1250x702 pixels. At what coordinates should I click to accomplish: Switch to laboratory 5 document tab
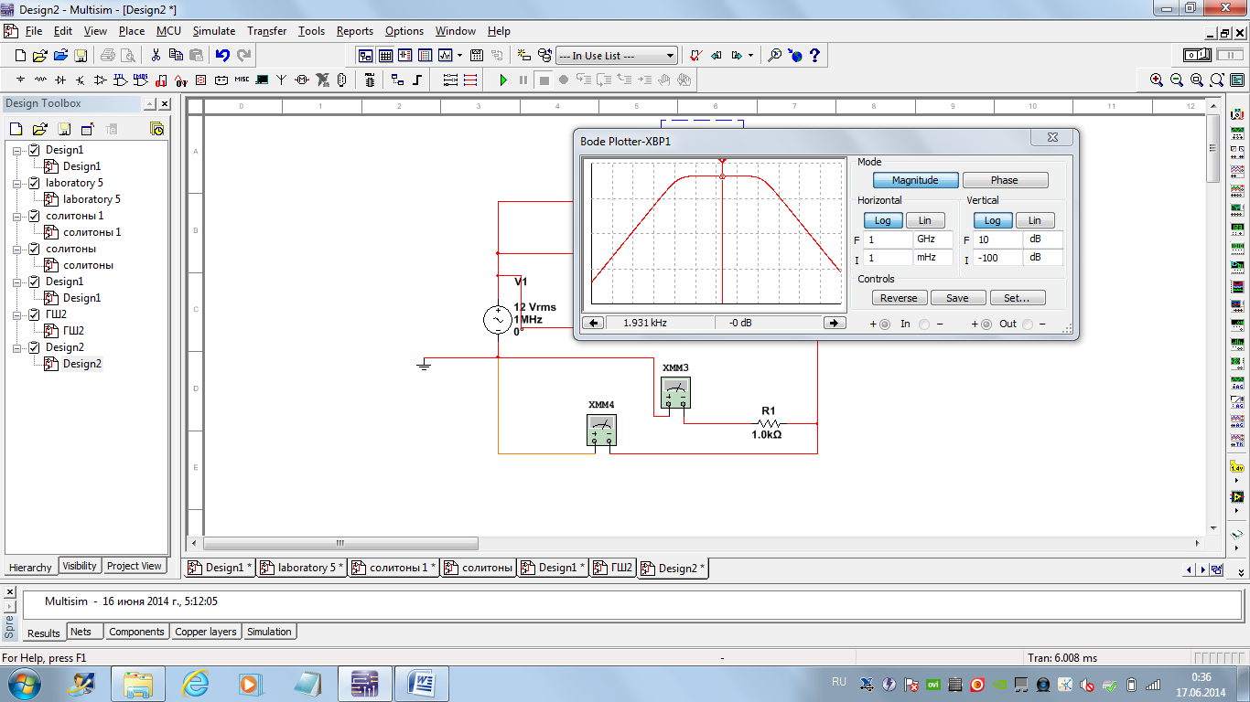pos(299,568)
